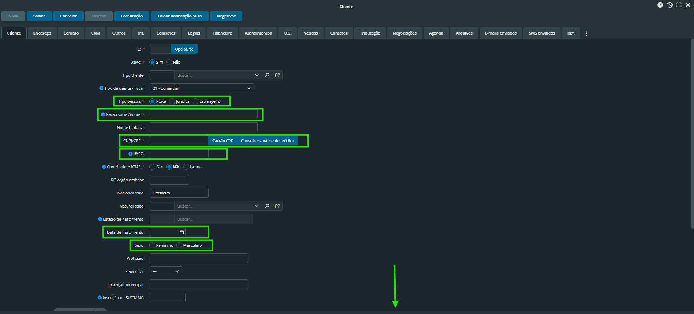Screen dimensions: 694x314
Task: Open the three-dot more tabs menu
Action: [x=586, y=33]
